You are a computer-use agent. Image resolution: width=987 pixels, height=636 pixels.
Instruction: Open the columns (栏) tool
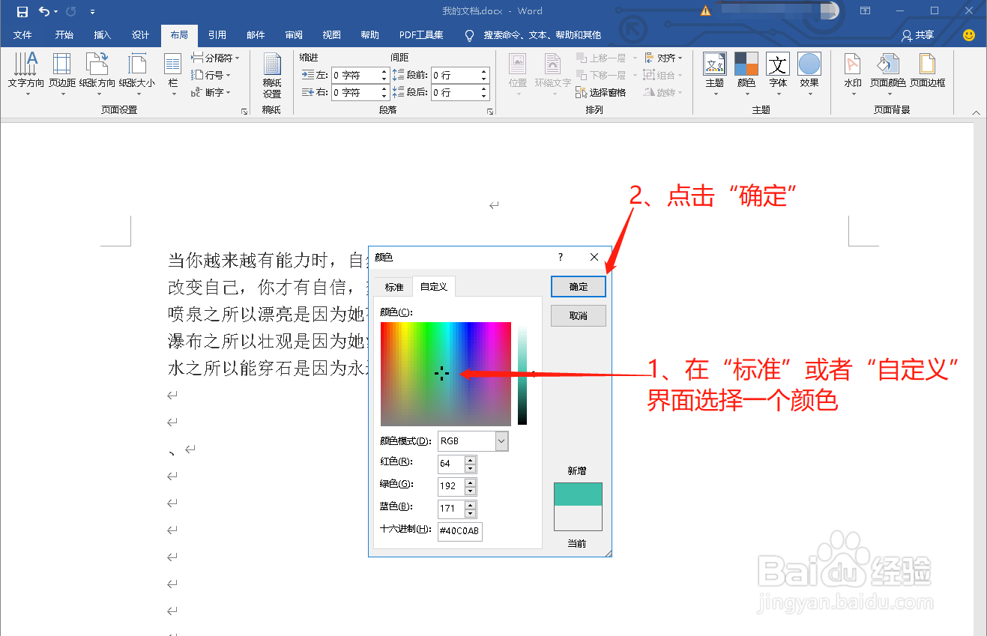[173, 73]
